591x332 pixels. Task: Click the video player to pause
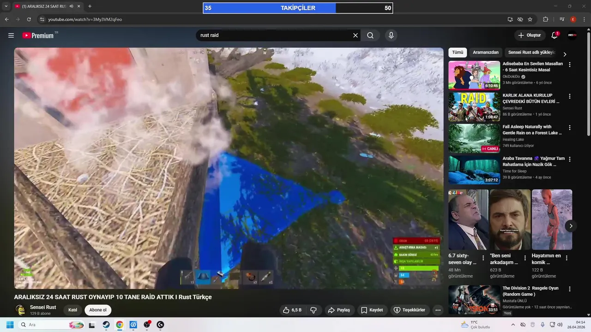(x=229, y=168)
